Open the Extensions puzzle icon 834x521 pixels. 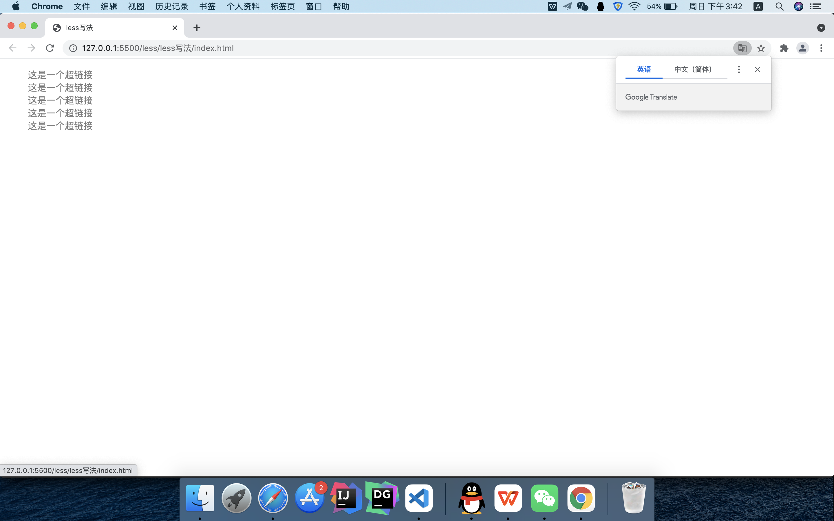point(784,48)
